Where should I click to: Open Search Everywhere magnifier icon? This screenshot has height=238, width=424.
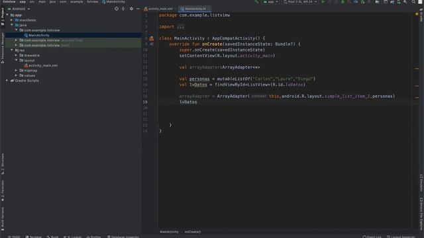click(x=413, y=2)
